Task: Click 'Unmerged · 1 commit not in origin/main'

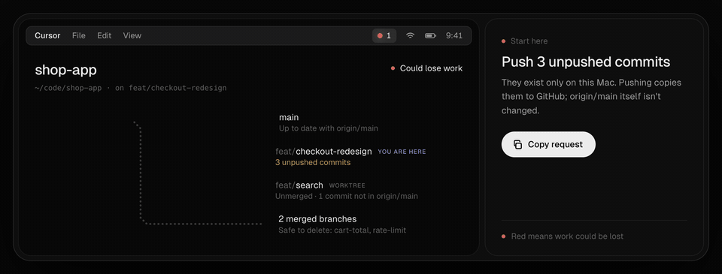Action: 347,197
